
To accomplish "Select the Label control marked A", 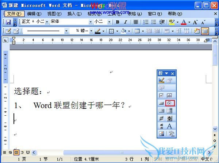I will click(x=170, y=126).
